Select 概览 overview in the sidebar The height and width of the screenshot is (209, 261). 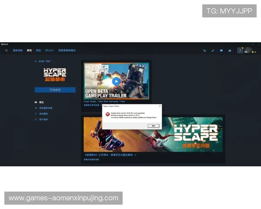(41, 102)
